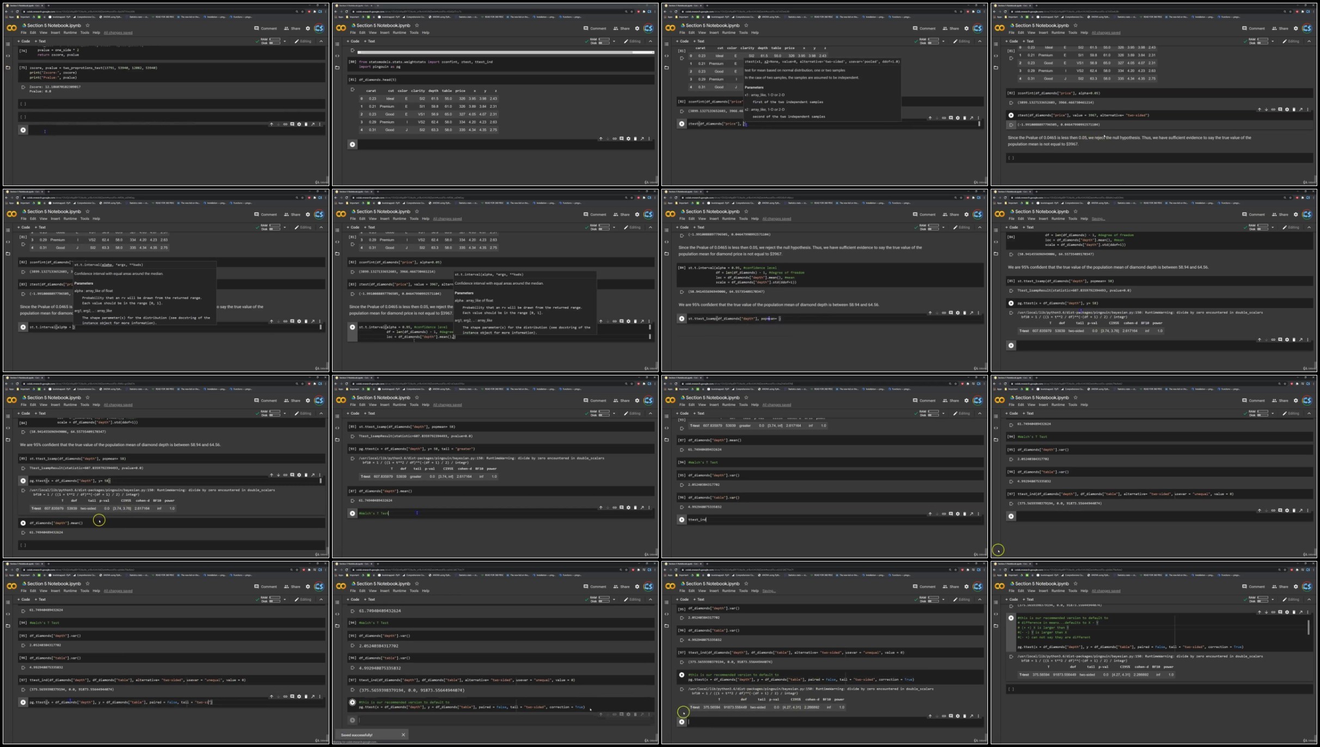Run empty cell just above 'Saved successfully!' toast

pos(352,720)
